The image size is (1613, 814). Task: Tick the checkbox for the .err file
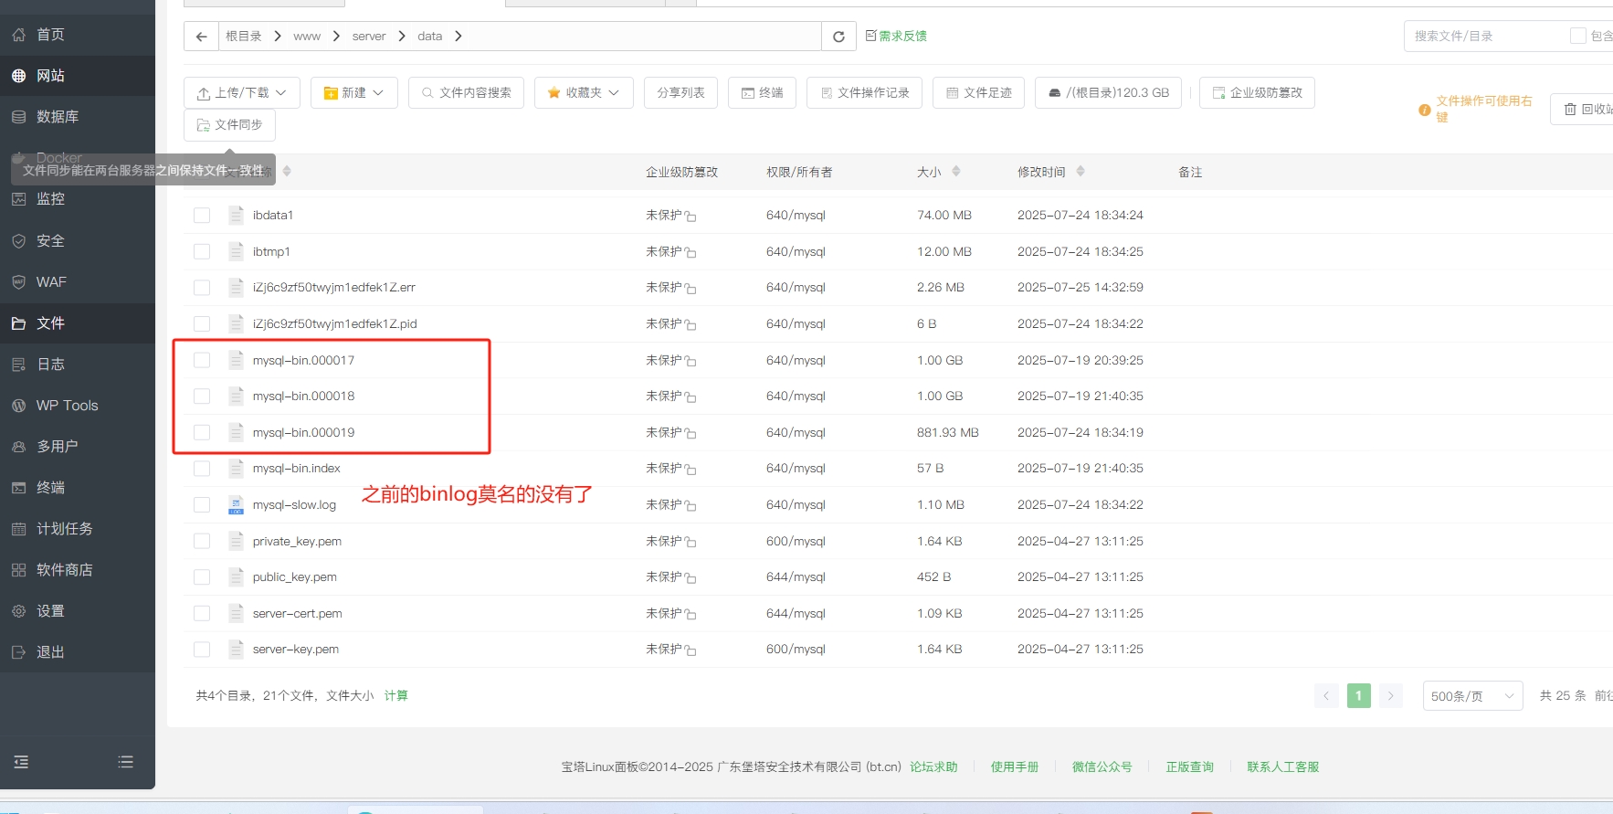[202, 288]
